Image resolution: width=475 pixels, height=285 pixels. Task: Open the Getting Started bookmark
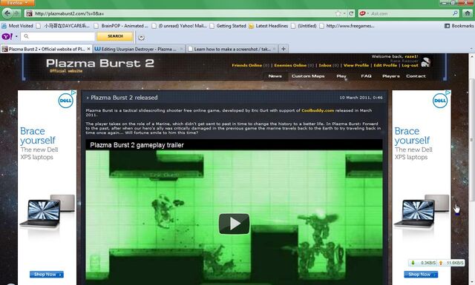[228, 26]
